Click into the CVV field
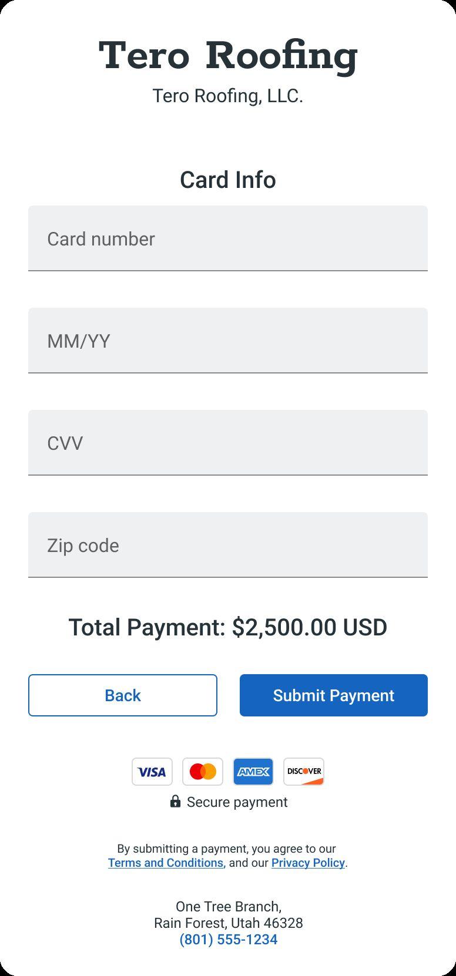Viewport: 456px width, 976px height. (x=228, y=443)
